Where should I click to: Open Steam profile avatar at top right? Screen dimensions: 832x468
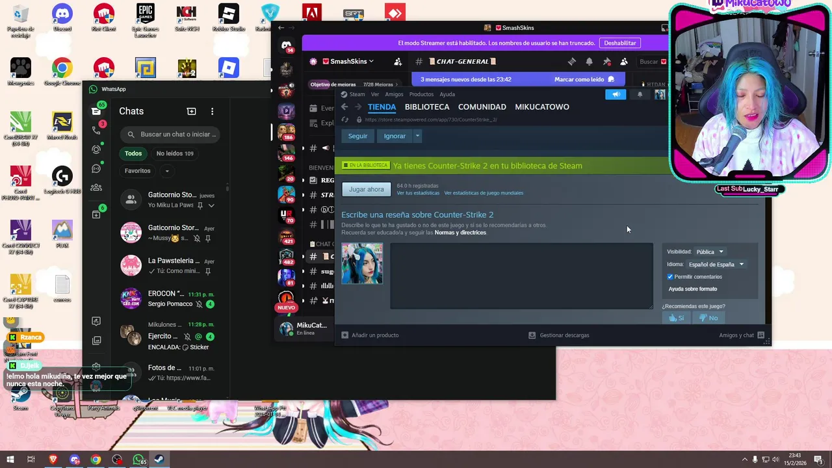pyautogui.click(x=660, y=94)
